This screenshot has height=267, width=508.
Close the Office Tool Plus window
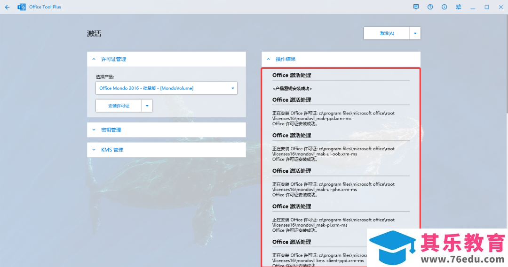pyautogui.click(x=501, y=7)
